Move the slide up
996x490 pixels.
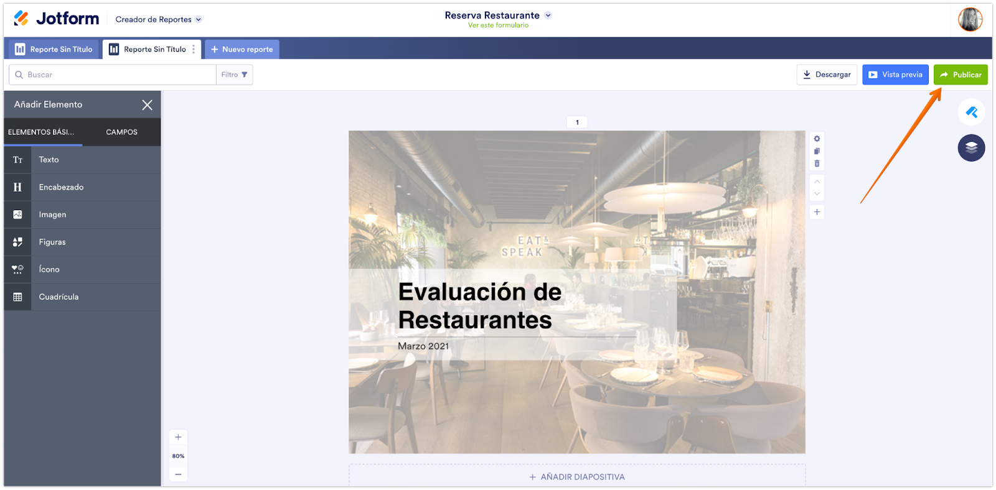(x=817, y=182)
